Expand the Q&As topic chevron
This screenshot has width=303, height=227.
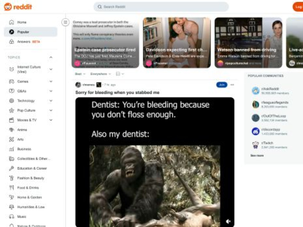(x=51, y=91)
